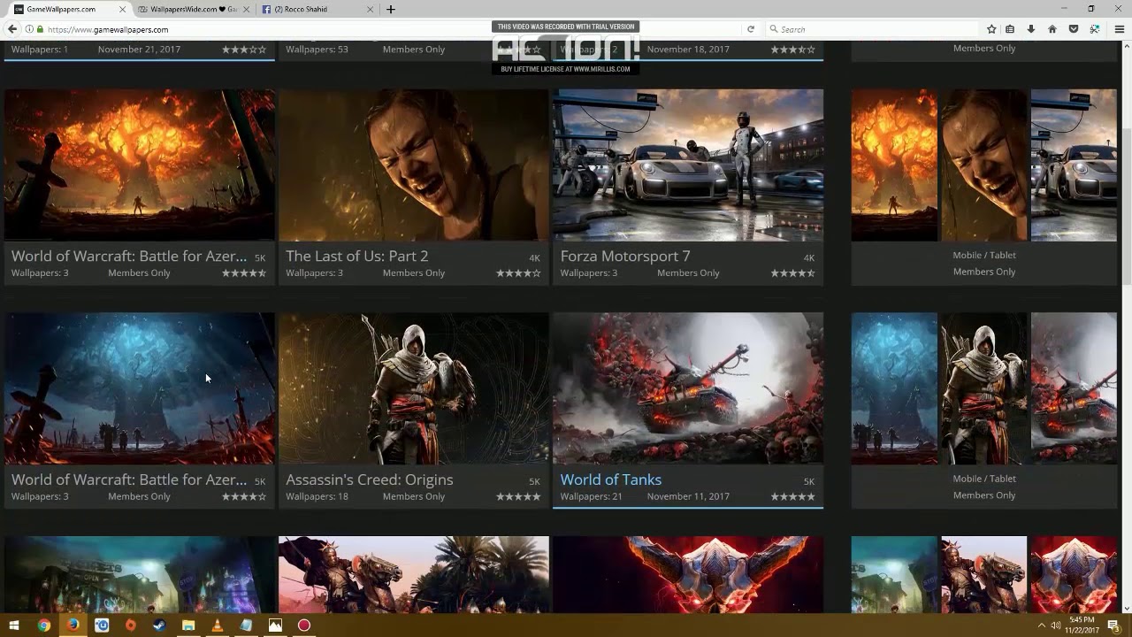Image resolution: width=1132 pixels, height=637 pixels.
Task: Go to the browser home page icon
Action: pyautogui.click(x=1052, y=29)
